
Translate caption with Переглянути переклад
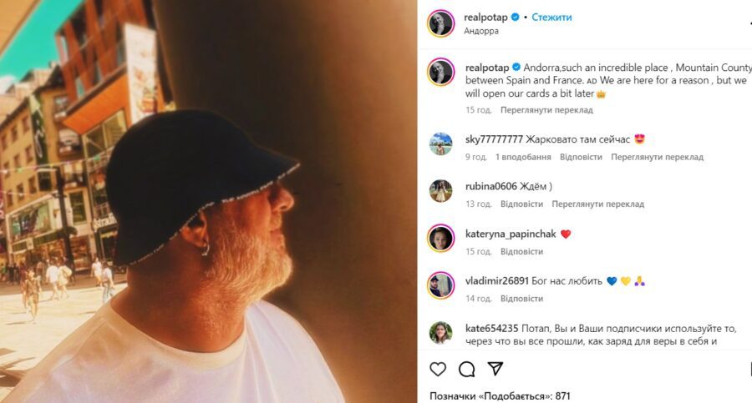click(x=546, y=109)
